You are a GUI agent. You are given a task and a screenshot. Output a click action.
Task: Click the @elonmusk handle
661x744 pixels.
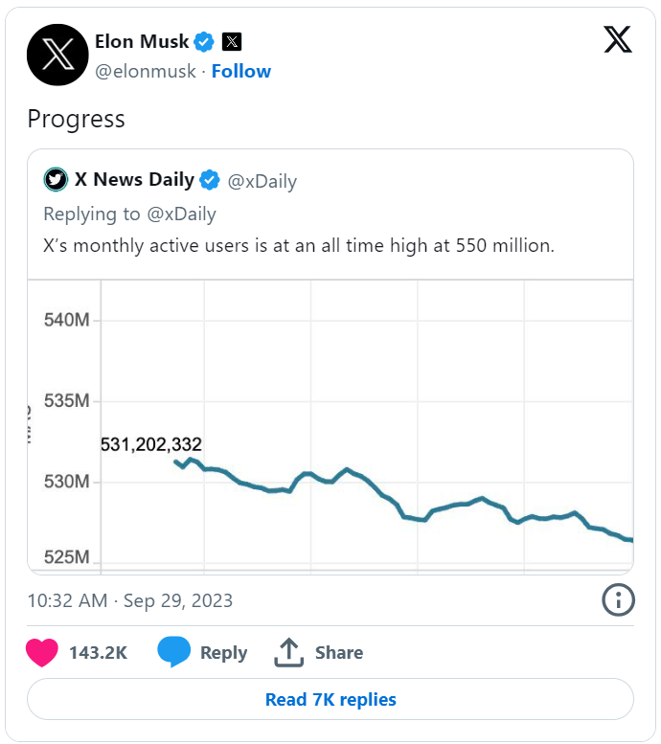(x=146, y=71)
